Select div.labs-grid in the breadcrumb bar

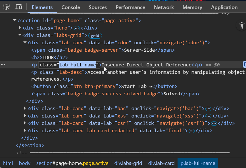pos(128,163)
